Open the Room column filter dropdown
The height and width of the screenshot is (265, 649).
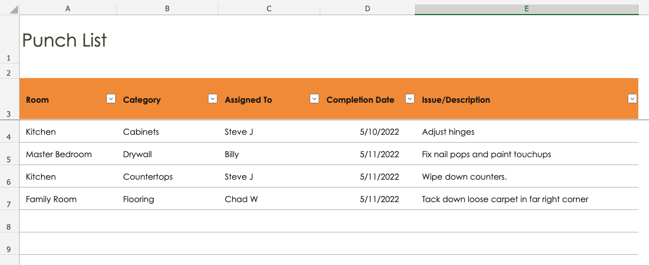pos(111,98)
